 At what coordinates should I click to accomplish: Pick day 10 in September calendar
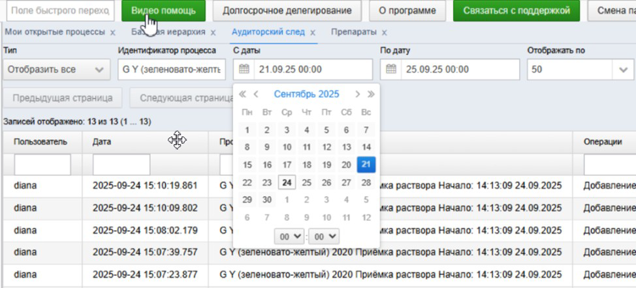(x=287, y=147)
